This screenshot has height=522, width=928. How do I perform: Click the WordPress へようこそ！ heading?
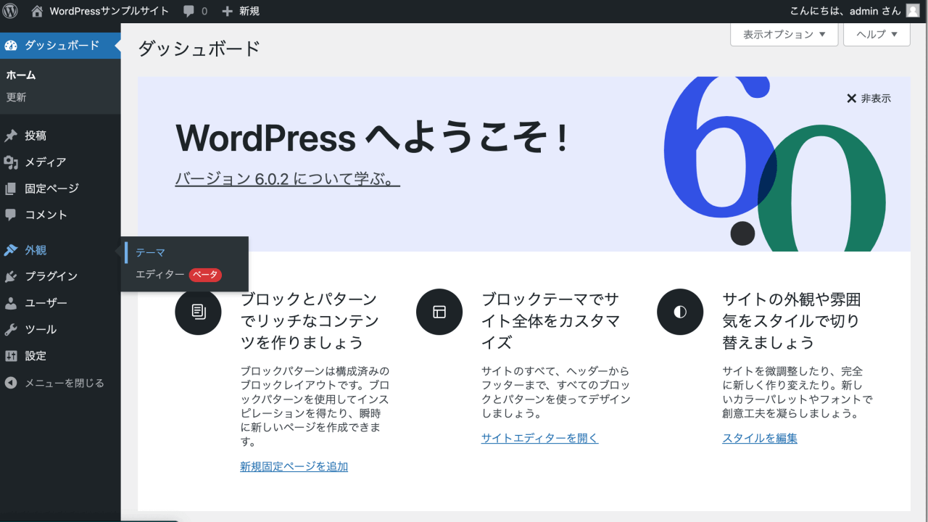(371, 138)
